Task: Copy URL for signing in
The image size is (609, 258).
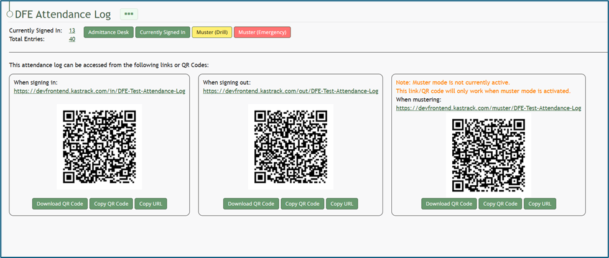Action: click(x=151, y=204)
